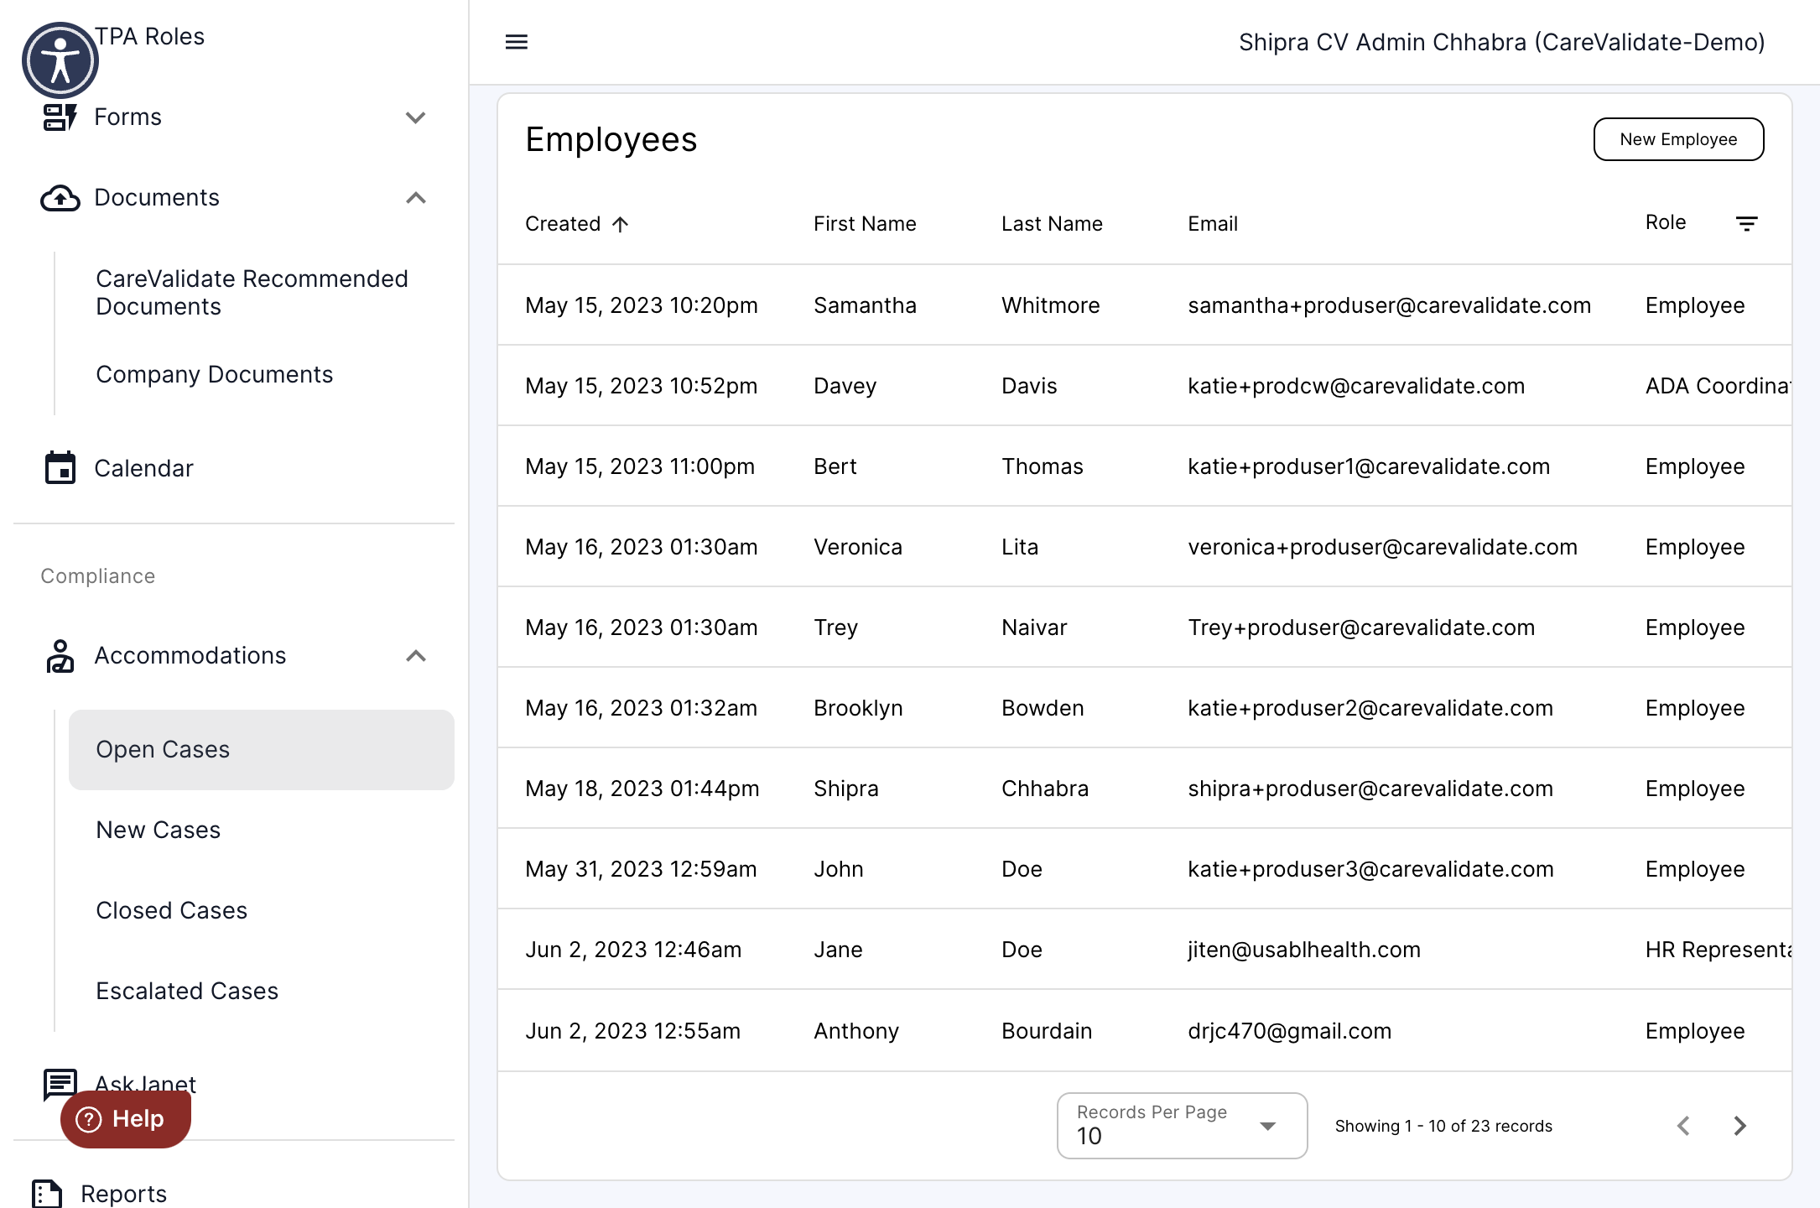
Task: Open Samantha Whitmore's employee row
Action: coord(1144,305)
